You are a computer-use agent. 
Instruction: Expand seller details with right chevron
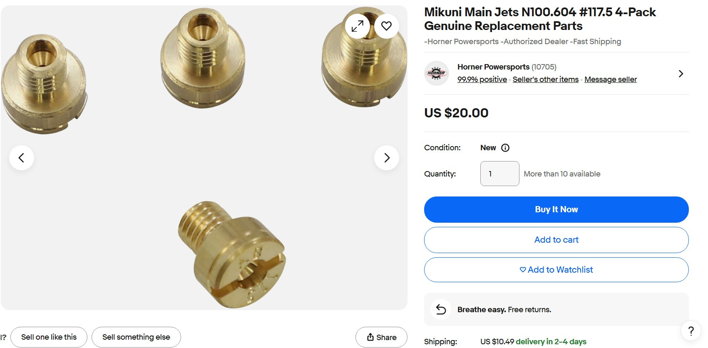click(x=681, y=74)
